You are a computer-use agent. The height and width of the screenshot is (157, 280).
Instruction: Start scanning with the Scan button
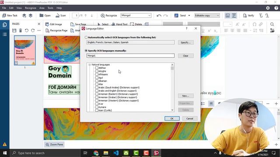60,16
